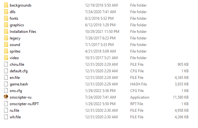This screenshot has width=198, height=128.
Task: Select the graphics folder name
Action: [17, 25]
